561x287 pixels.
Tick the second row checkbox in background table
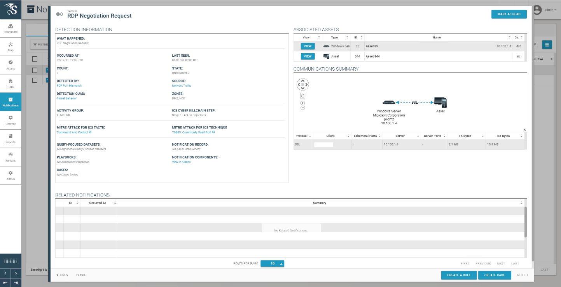point(35,80)
